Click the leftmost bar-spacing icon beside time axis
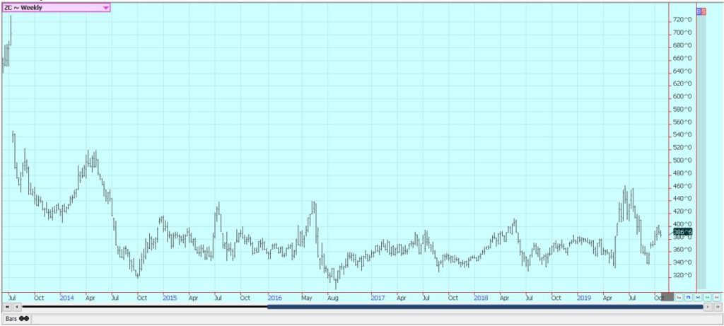The width and height of the screenshot is (724, 326). [679, 298]
